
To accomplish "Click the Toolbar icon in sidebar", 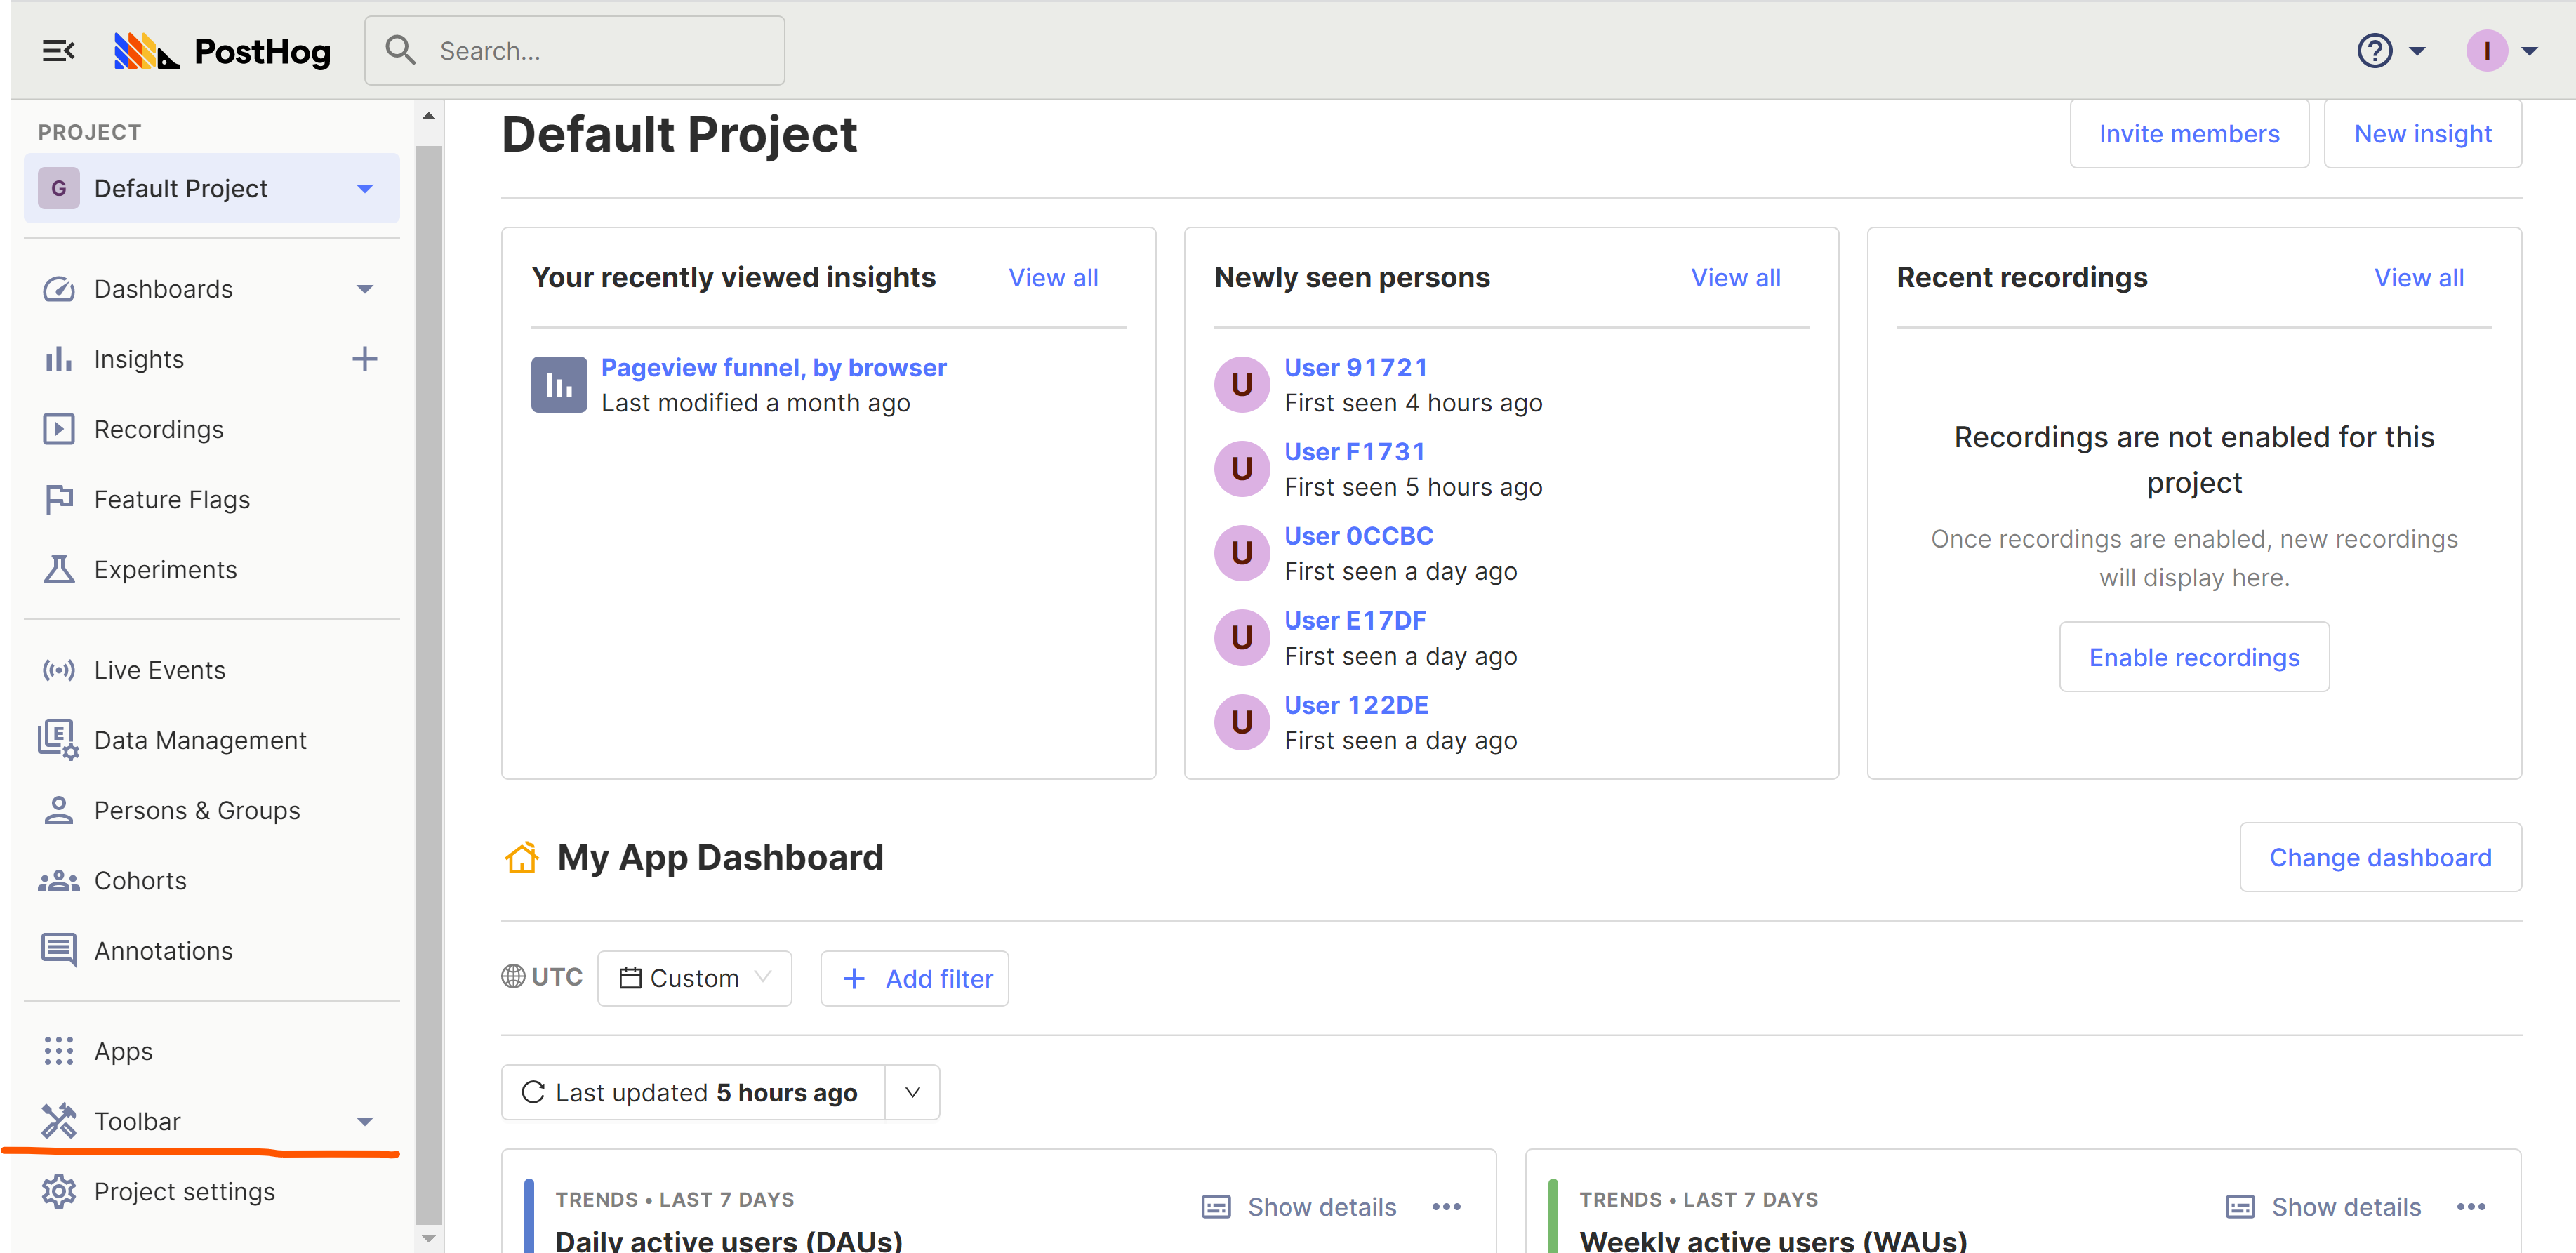I will coord(59,1120).
